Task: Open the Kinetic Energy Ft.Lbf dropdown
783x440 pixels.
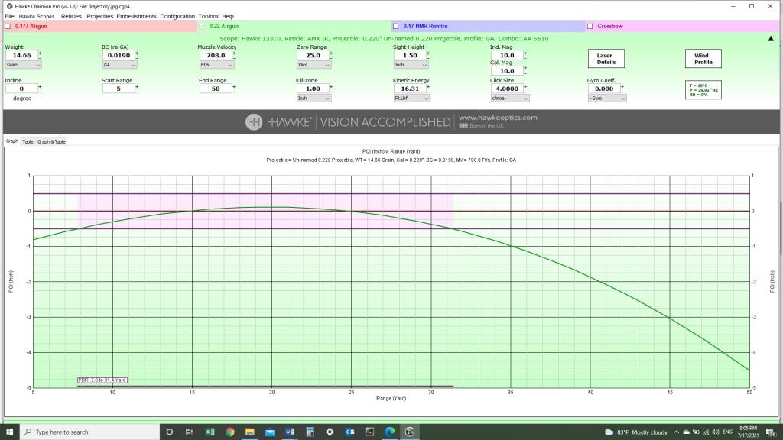Action: click(411, 99)
